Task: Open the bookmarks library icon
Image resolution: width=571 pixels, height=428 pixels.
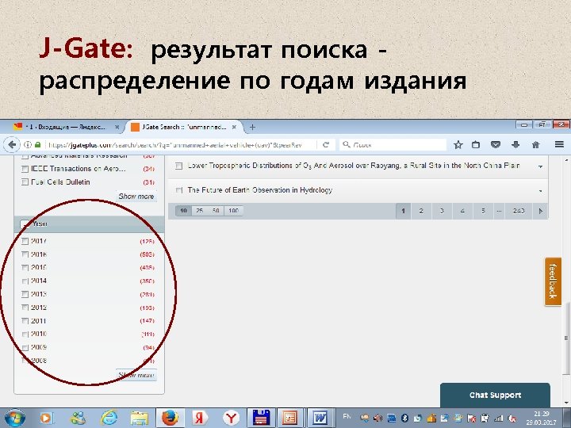Action: click(476, 144)
